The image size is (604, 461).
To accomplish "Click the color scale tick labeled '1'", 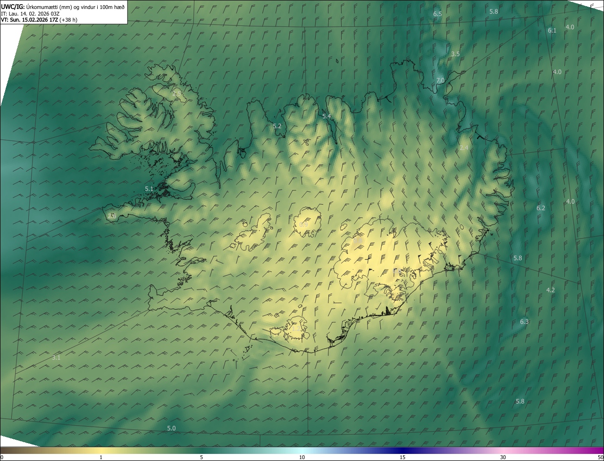I will click(x=101, y=457).
